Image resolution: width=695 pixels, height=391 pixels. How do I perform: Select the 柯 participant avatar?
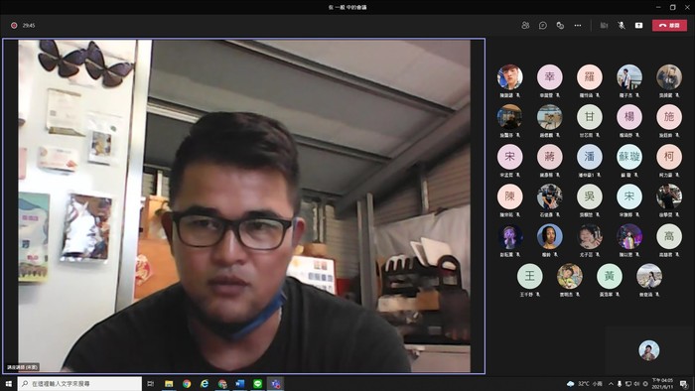(x=669, y=157)
